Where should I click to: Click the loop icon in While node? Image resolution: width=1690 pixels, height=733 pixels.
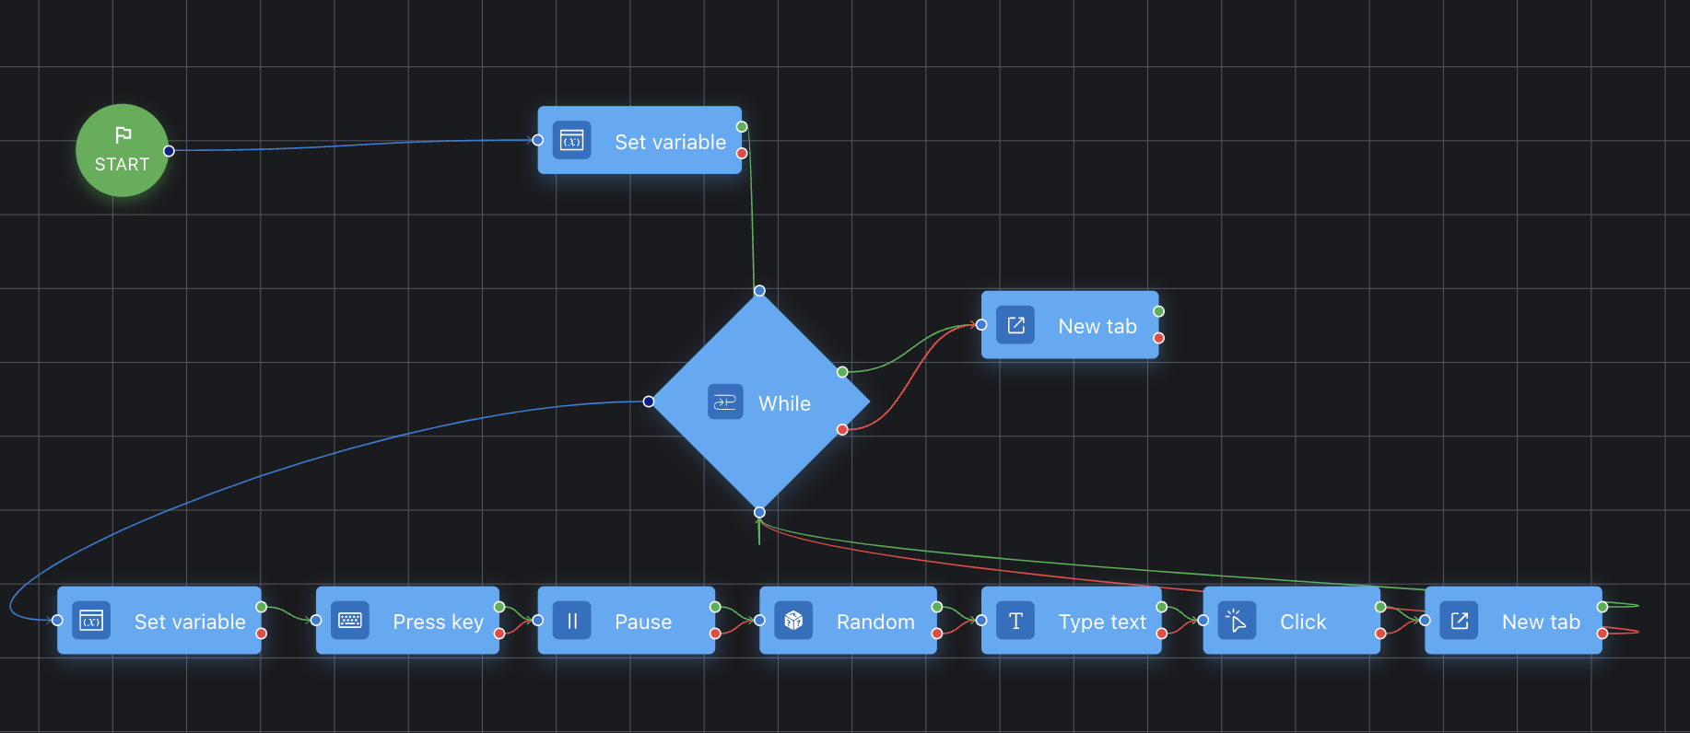[725, 401]
